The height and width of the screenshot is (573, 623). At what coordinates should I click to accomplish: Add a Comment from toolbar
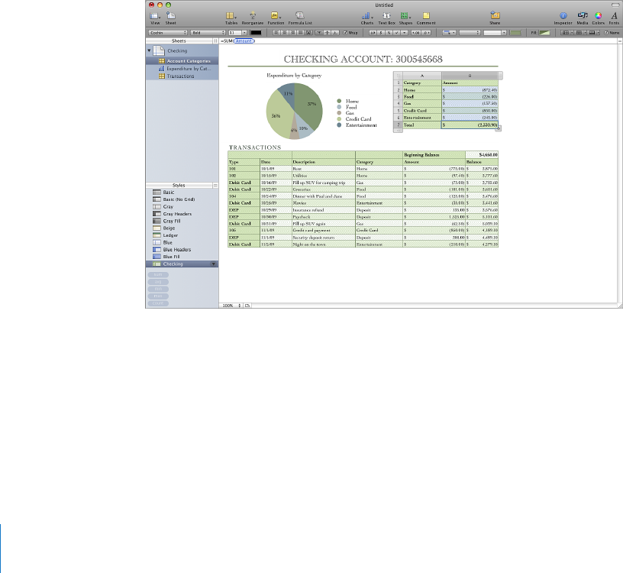426,18
